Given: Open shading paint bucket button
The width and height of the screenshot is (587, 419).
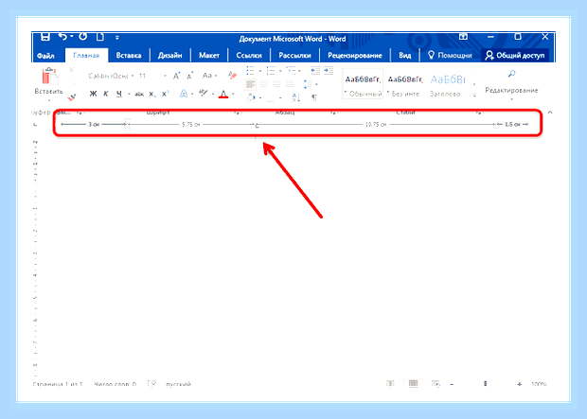Looking at the screenshot, I should [251, 98].
